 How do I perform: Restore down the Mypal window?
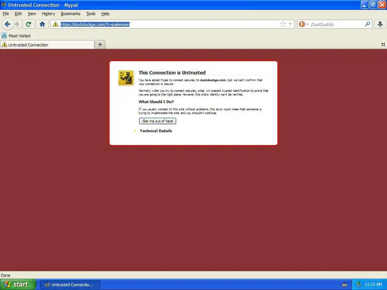(x=373, y=5)
